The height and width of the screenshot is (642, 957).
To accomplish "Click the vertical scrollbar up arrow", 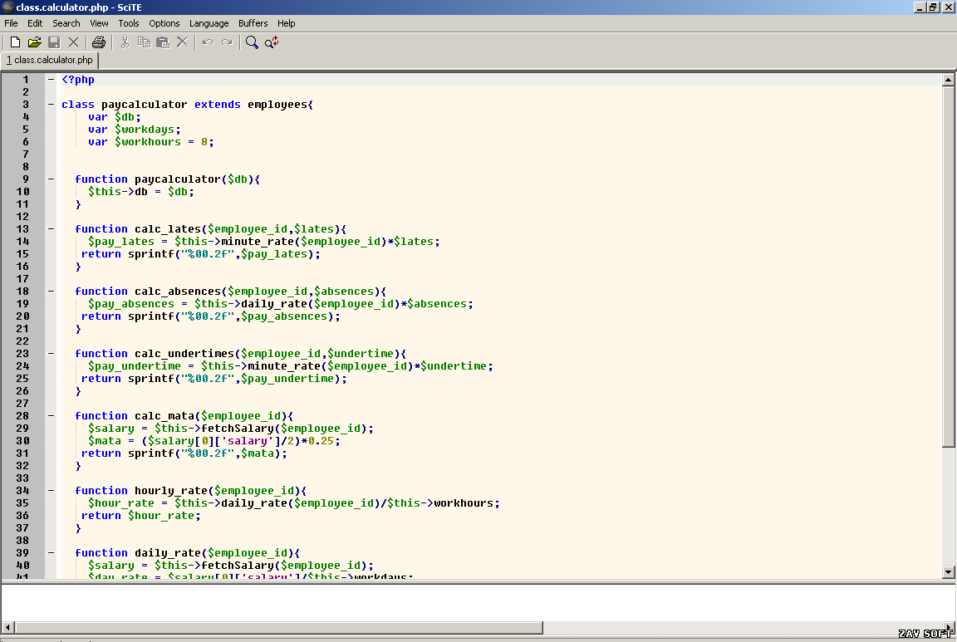I will click(948, 80).
